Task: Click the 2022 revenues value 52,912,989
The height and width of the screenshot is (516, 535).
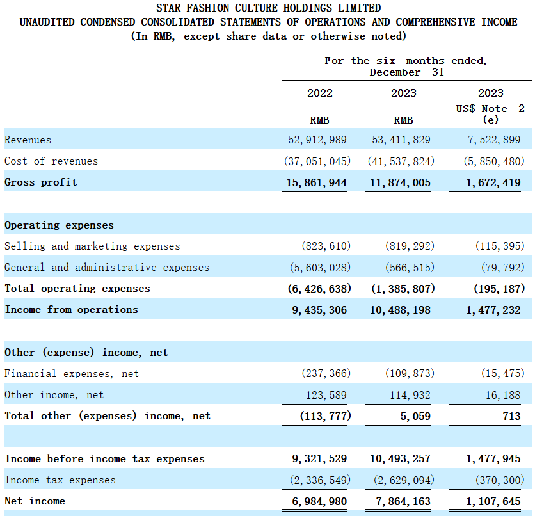Action: coord(317,140)
